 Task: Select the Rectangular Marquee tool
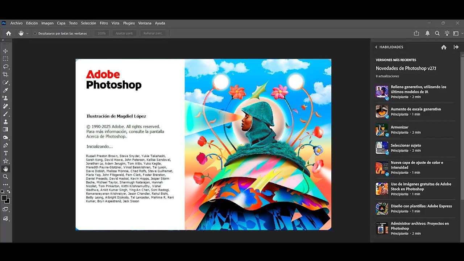tap(5, 59)
